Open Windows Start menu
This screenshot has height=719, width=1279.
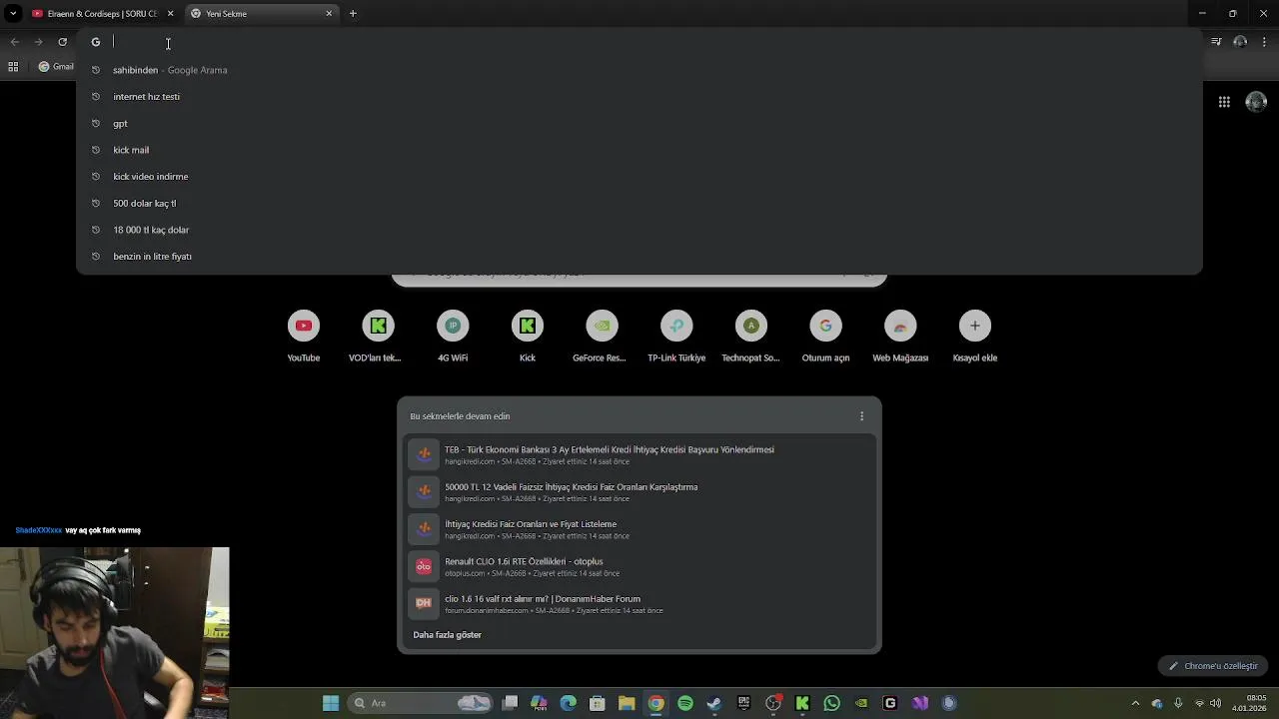331,703
